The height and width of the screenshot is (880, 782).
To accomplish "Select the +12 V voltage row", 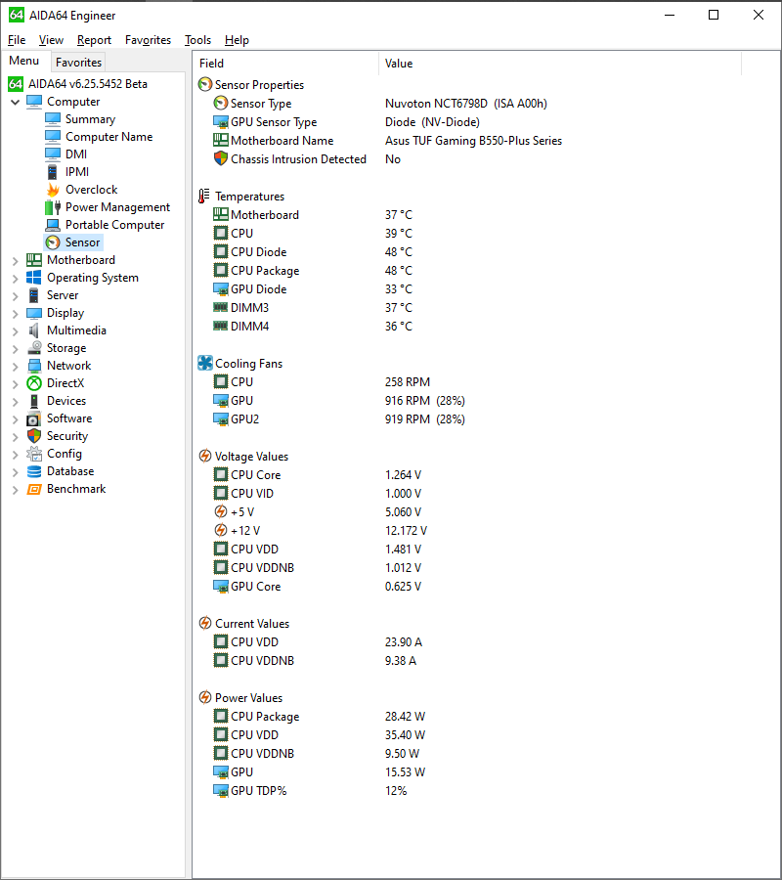I will pos(487,530).
